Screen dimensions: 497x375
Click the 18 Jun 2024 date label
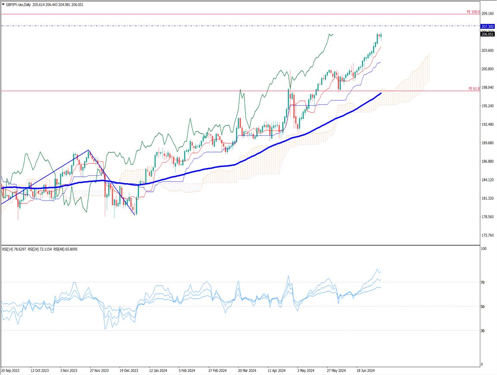pos(366,370)
